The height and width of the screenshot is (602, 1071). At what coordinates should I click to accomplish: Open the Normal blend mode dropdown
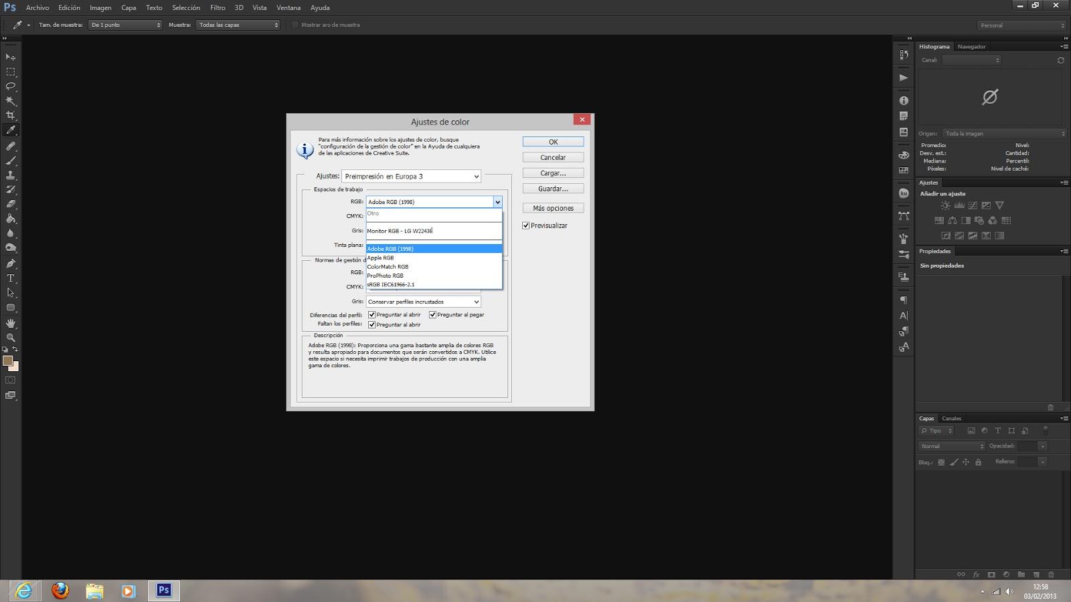point(952,446)
